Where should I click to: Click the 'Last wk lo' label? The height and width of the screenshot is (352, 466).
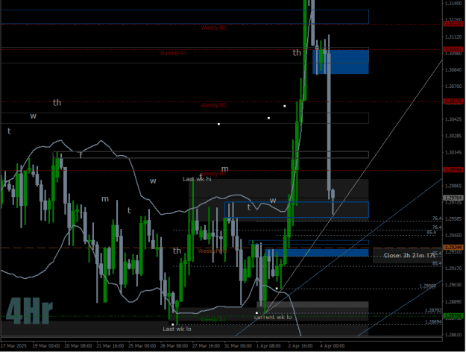177,329
